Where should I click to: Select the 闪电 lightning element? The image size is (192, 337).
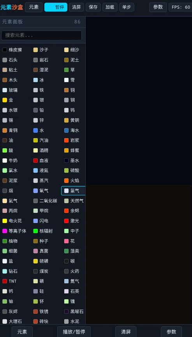click(x=42, y=221)
